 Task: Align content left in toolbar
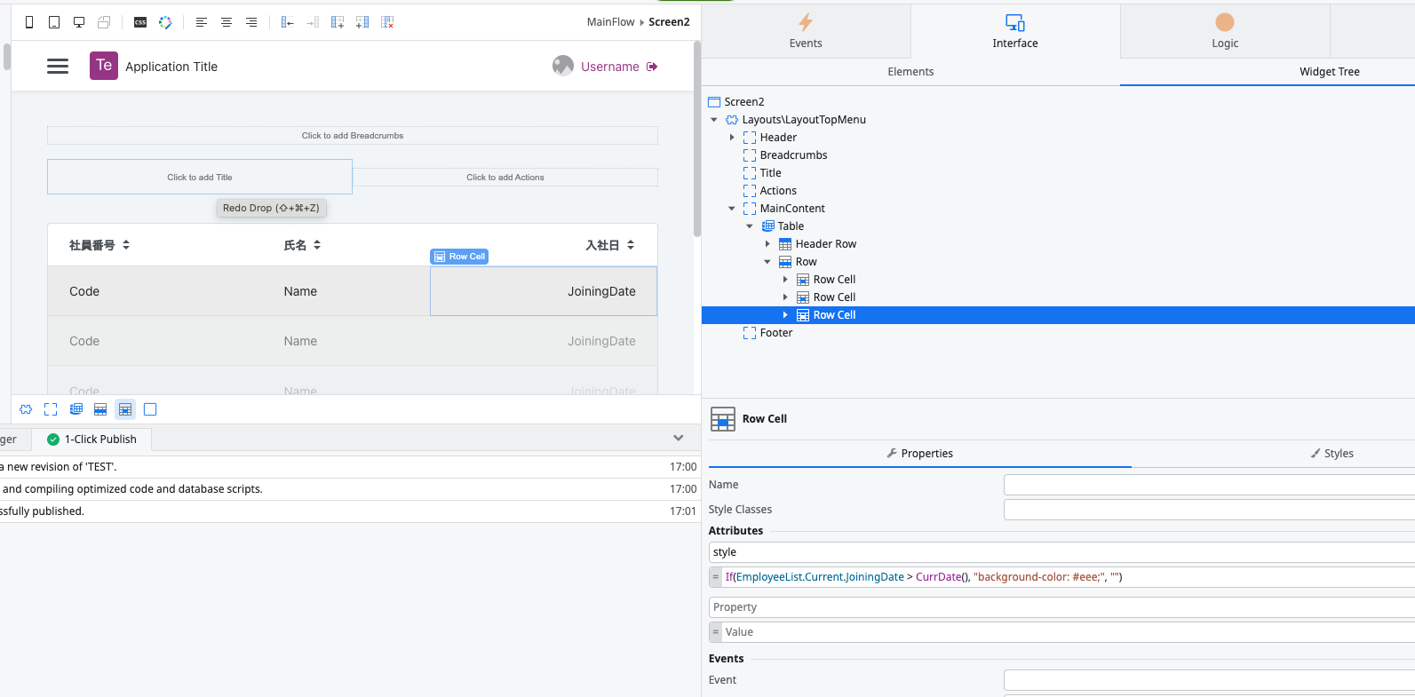[202, 22]
